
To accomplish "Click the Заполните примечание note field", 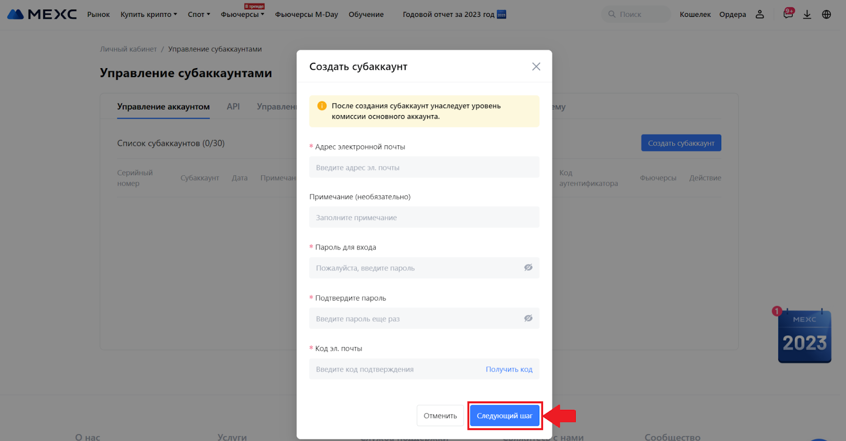I will 424,218.
